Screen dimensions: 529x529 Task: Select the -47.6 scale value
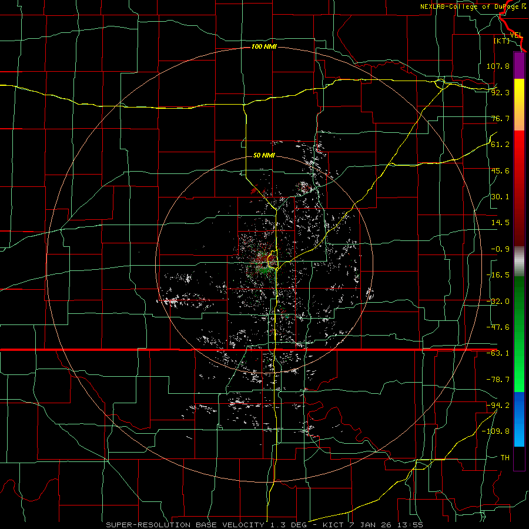[x=498, y=327]
